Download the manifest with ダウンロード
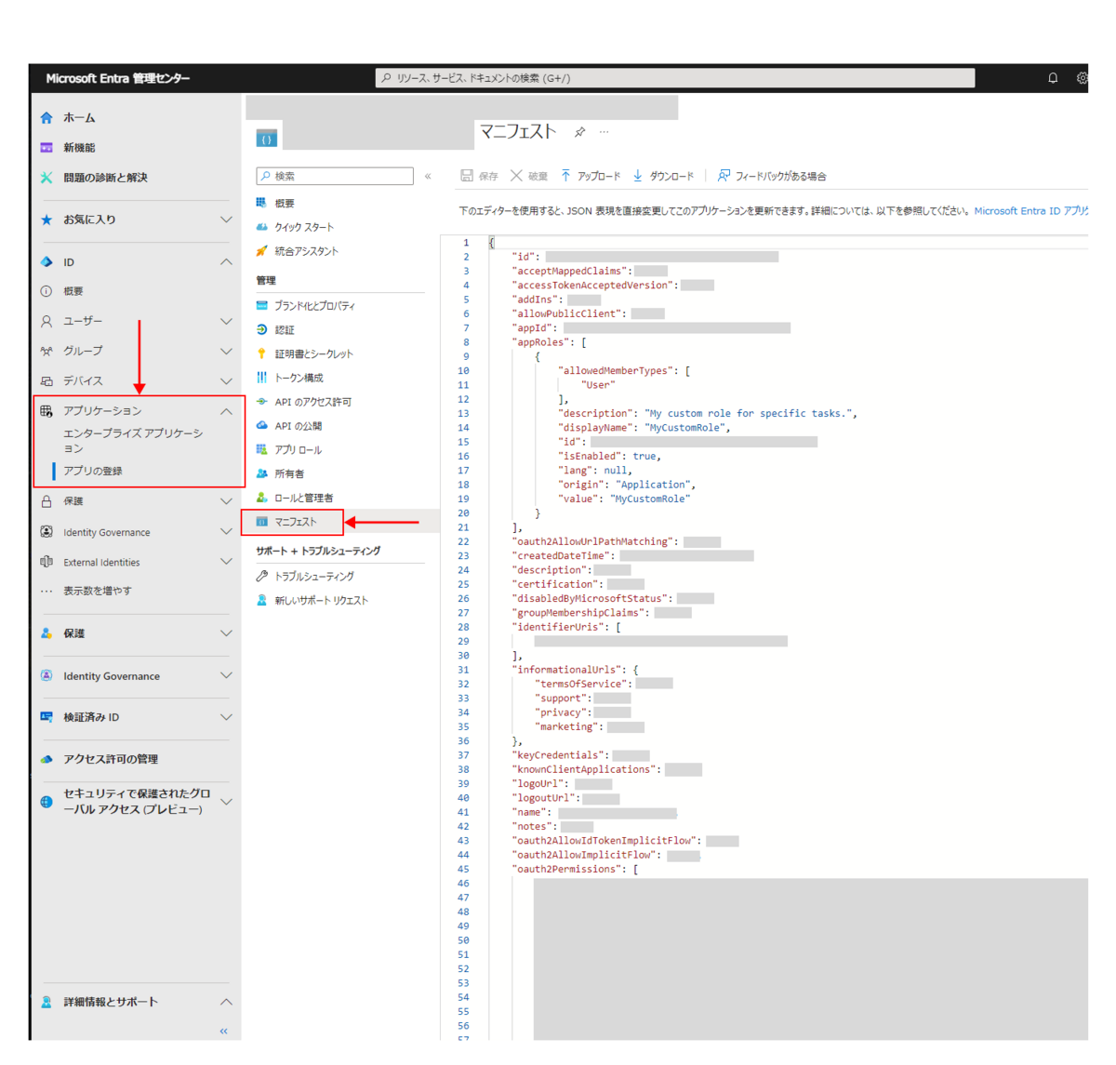1116x1065 pixels. [x=666, y=175]
